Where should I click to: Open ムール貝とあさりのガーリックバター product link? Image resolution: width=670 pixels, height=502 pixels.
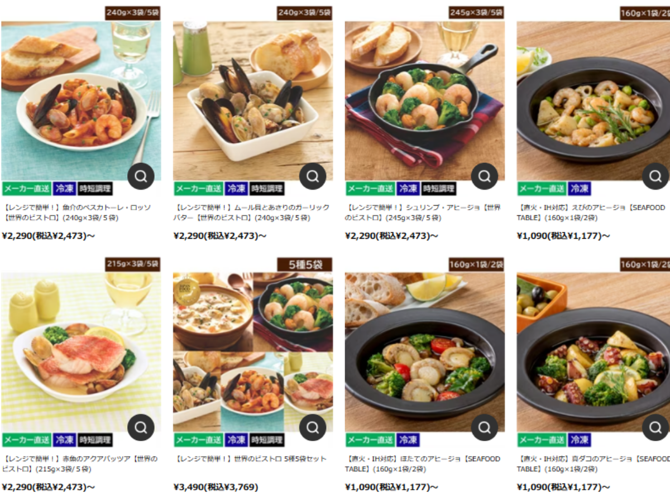click(x=252, y=213)
